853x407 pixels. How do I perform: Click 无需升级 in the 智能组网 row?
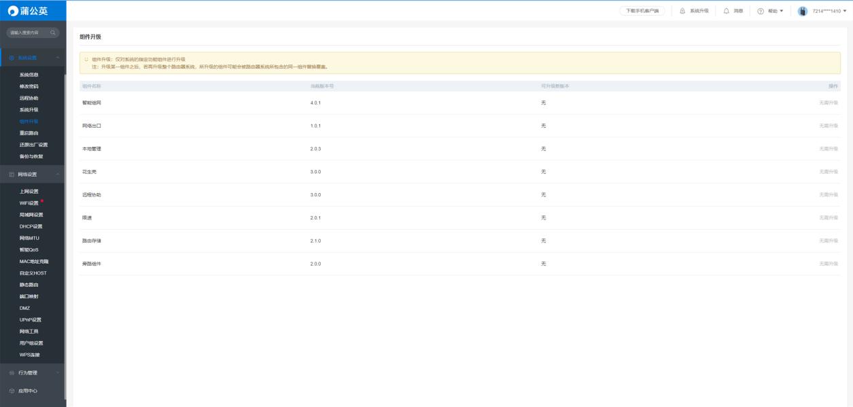828,103
